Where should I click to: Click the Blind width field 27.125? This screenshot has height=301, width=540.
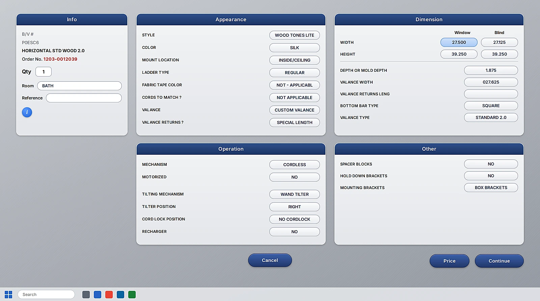point(500,42)
